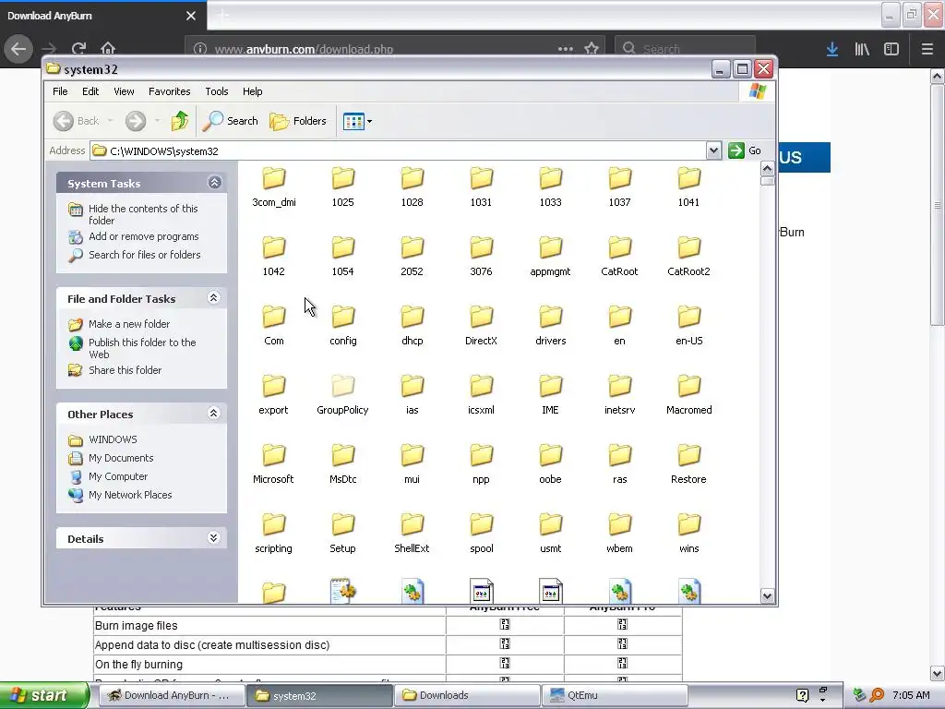945x709 pixels.
Task: Toggle Firefox sidebar icon
Action: [891, 49]
